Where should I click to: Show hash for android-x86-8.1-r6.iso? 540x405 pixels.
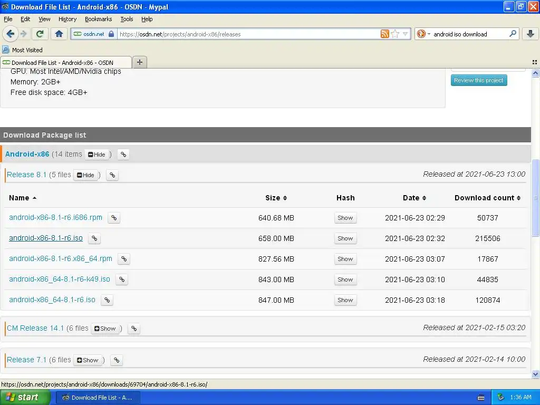tap(345, 238)
